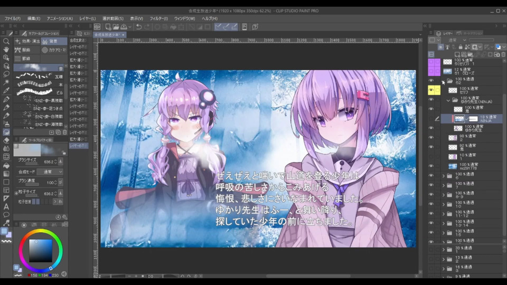Select the Gradient tool
Viewport: 507px width, 285px height.
(x=6, y=174)
